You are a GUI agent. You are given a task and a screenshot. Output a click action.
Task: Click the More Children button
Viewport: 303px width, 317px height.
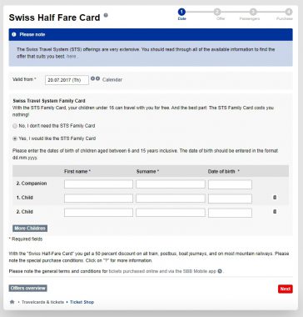(30, 229)
